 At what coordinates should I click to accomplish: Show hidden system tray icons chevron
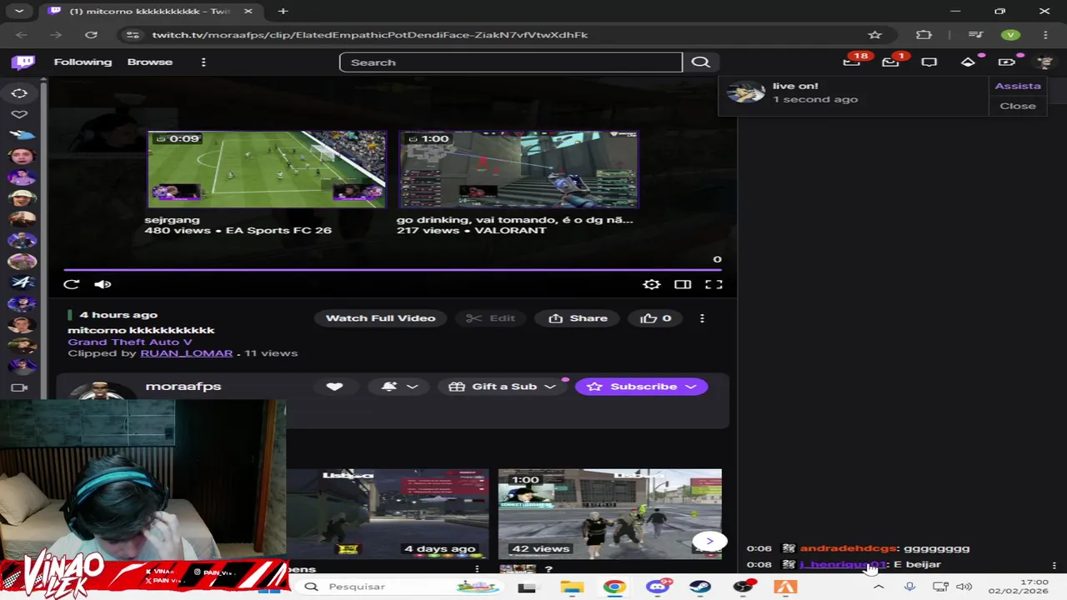tap(879, 587)
